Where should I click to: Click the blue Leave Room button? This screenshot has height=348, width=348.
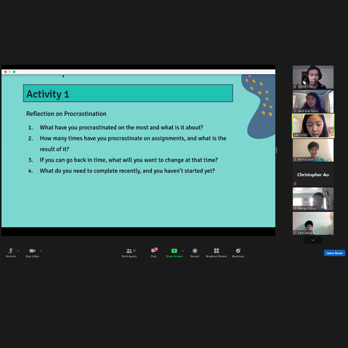(x=335, y=253)
